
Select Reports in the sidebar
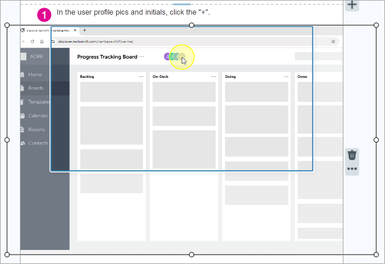(36, 129)
